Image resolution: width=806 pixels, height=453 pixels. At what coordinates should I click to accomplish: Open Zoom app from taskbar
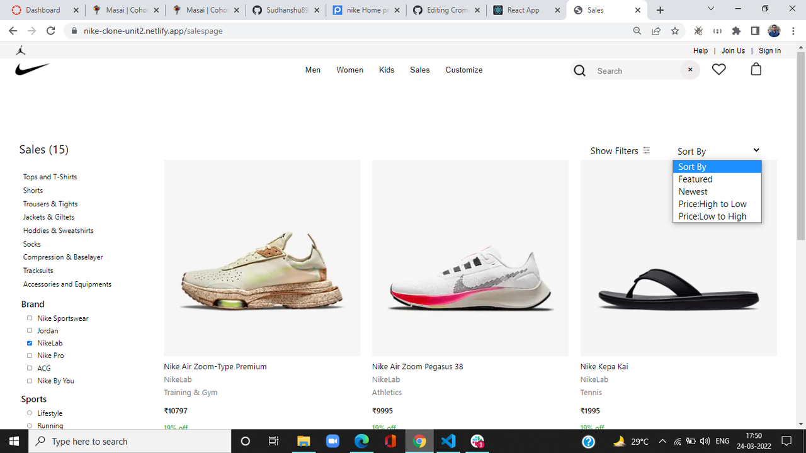[x=332, y=441]
